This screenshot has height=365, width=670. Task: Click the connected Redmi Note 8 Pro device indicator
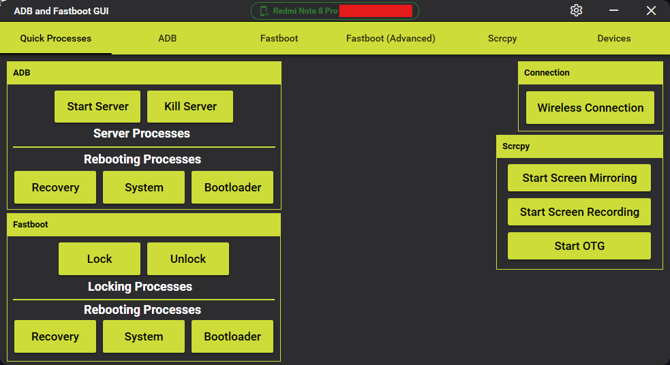coord(335,11)
